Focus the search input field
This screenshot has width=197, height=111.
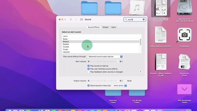click(x=135, y=19)
